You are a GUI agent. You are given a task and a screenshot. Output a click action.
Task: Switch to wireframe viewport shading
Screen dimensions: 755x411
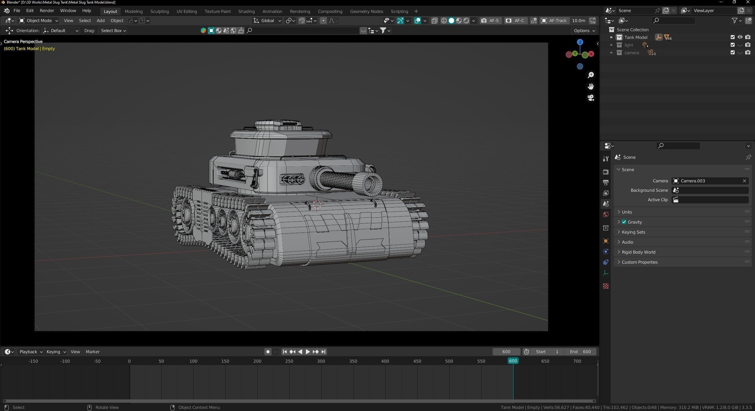click(x=444, y=21)
